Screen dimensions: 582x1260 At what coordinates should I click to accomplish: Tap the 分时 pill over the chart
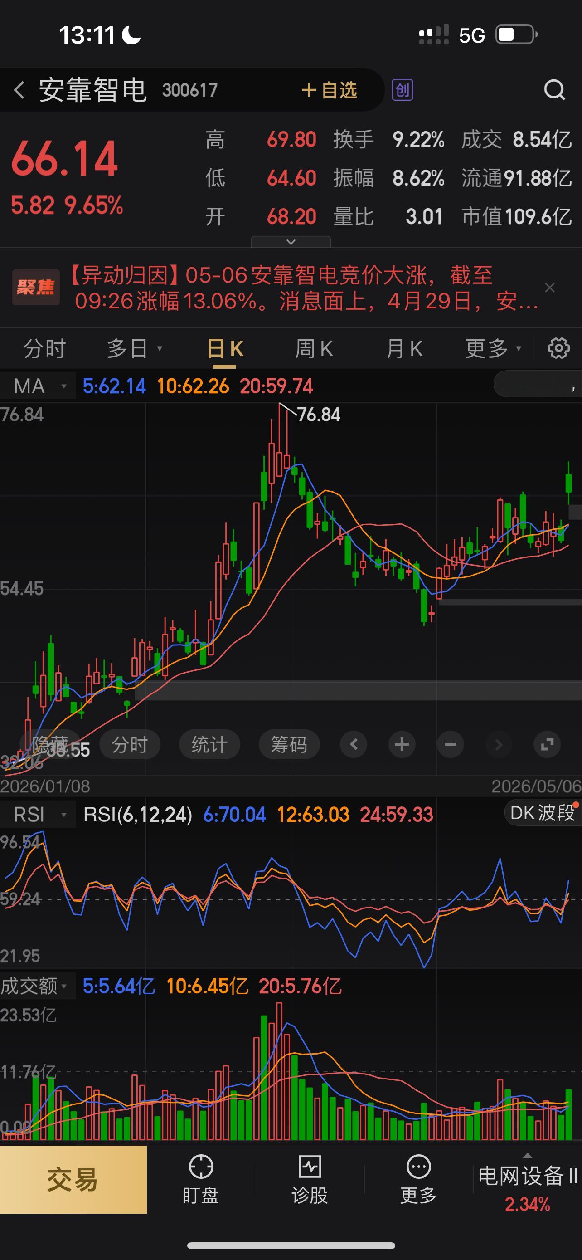(130, 744)
